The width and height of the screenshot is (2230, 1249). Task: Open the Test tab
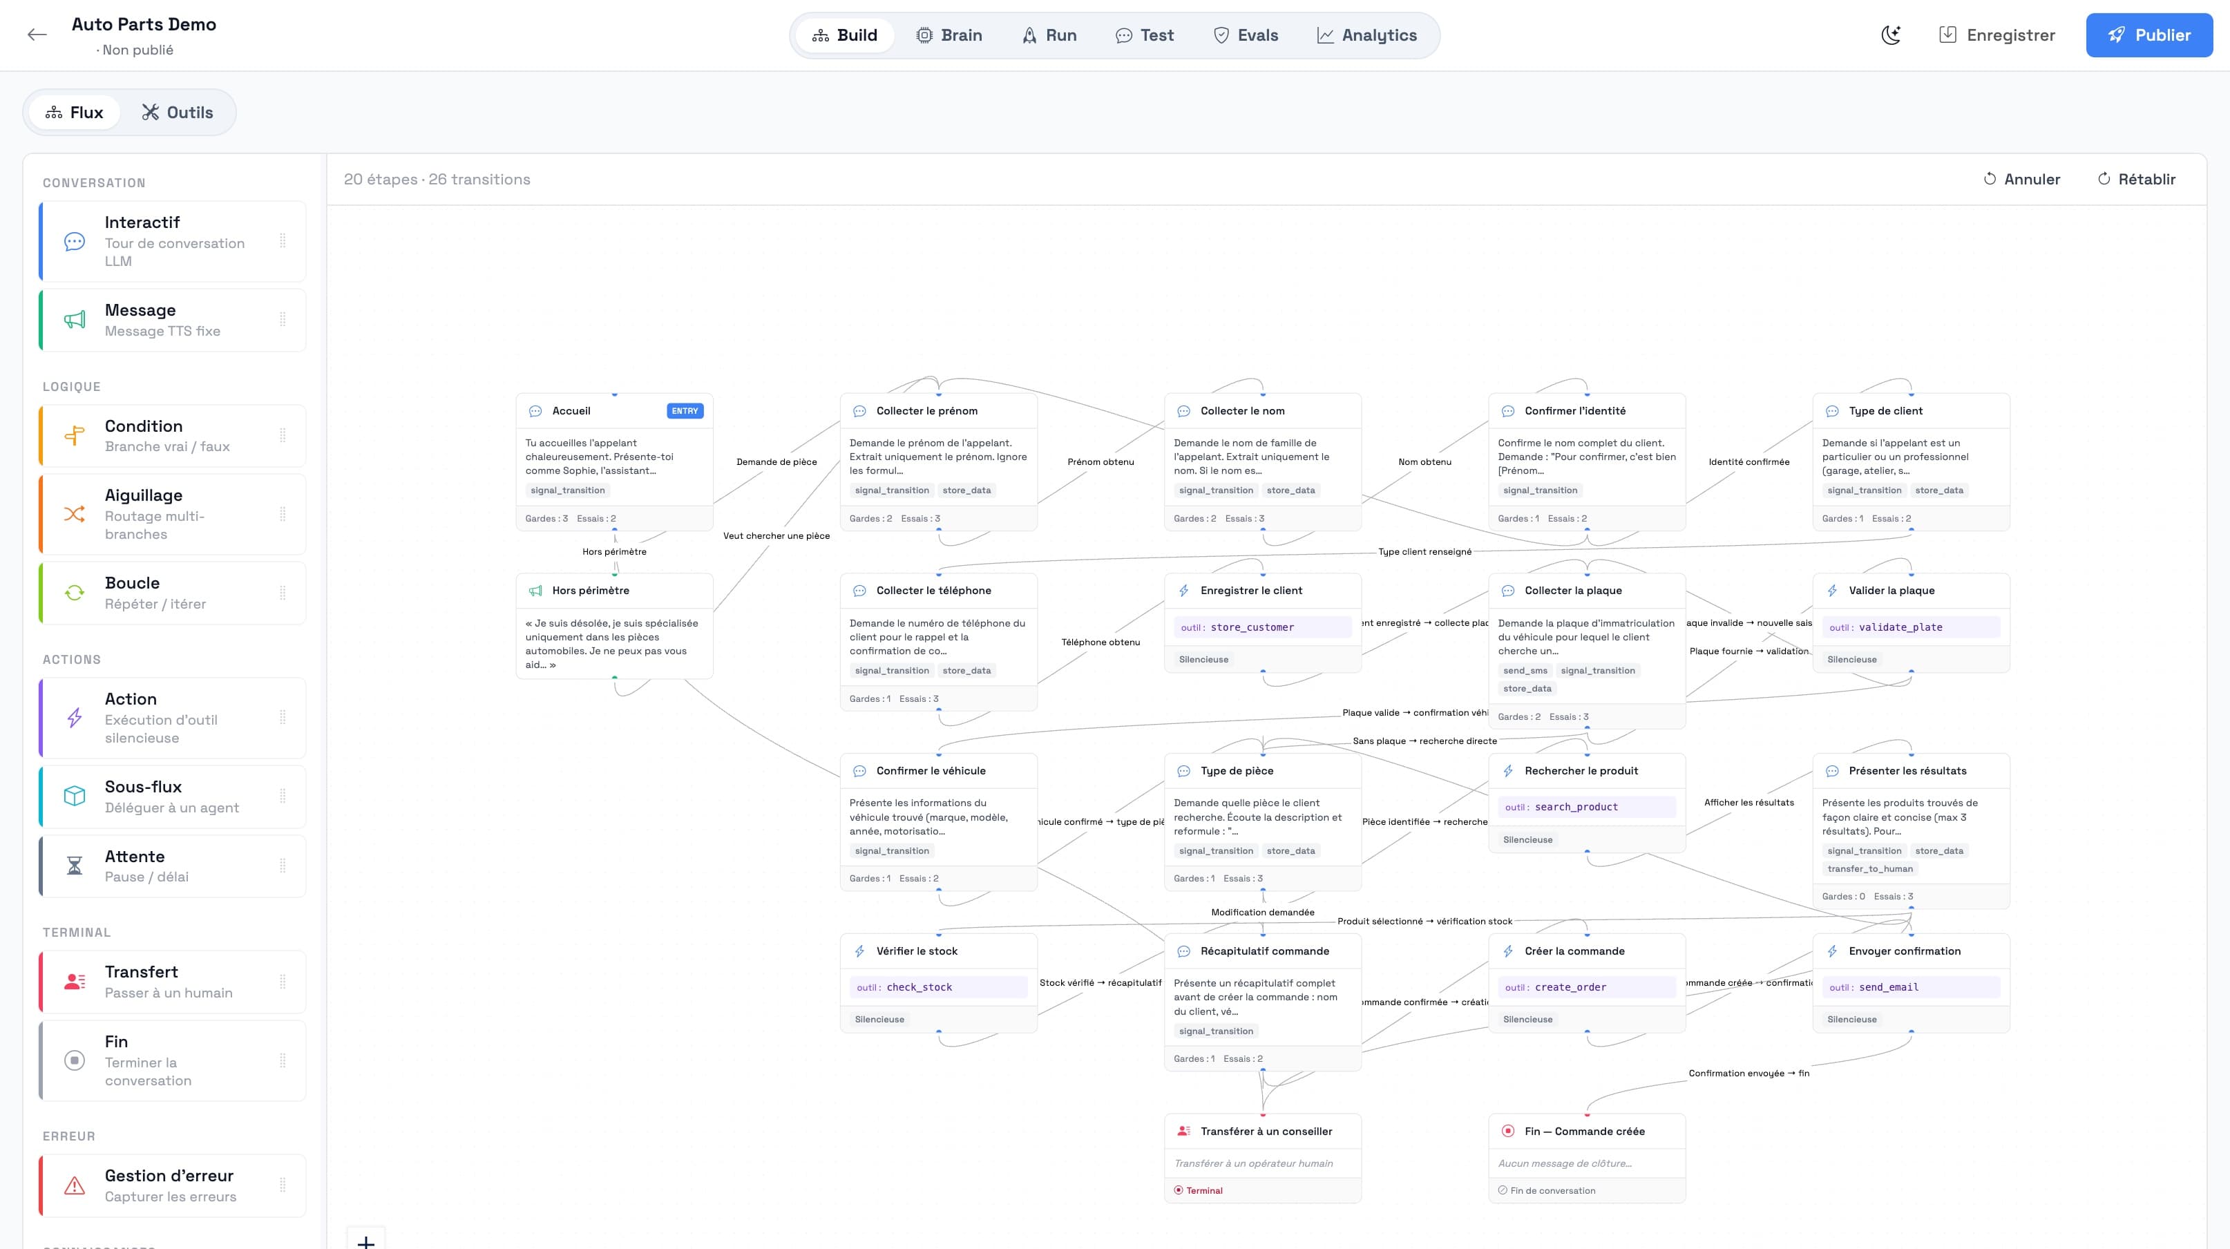(1145, 35)
